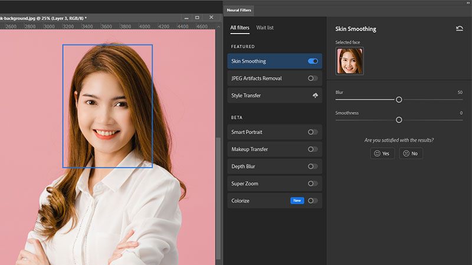
Task: Turn off the Skin Smoothing toggle
Action: (313, 61)
